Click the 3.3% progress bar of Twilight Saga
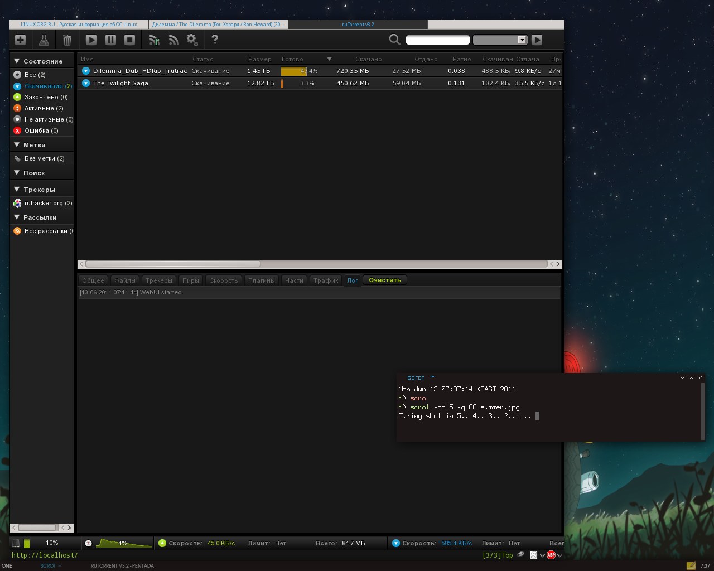Image resolution: width=714 pixels, height=571 pixels. tap(306, 83)
